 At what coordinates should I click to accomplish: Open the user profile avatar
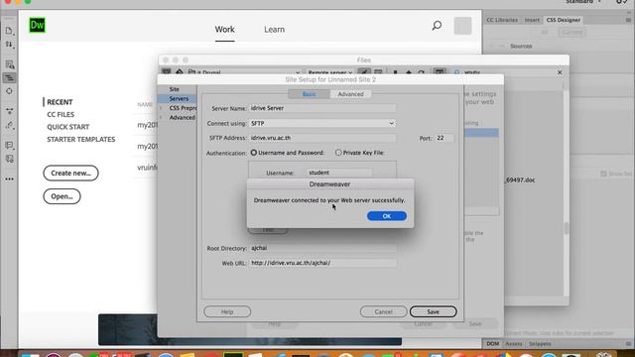462,26
